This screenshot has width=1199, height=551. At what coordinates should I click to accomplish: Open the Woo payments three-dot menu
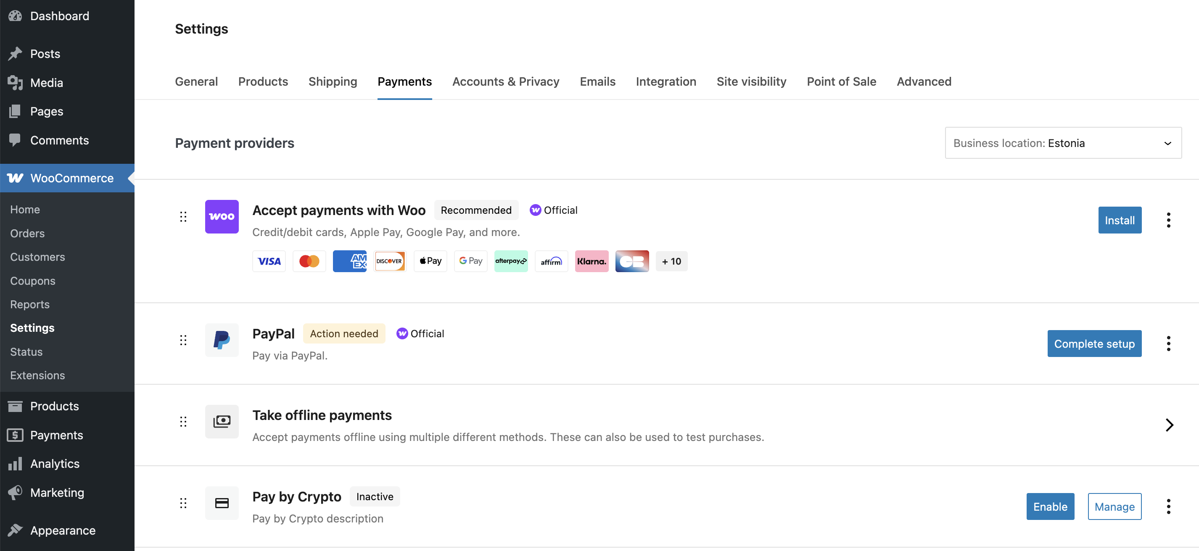pos(1168,220)
